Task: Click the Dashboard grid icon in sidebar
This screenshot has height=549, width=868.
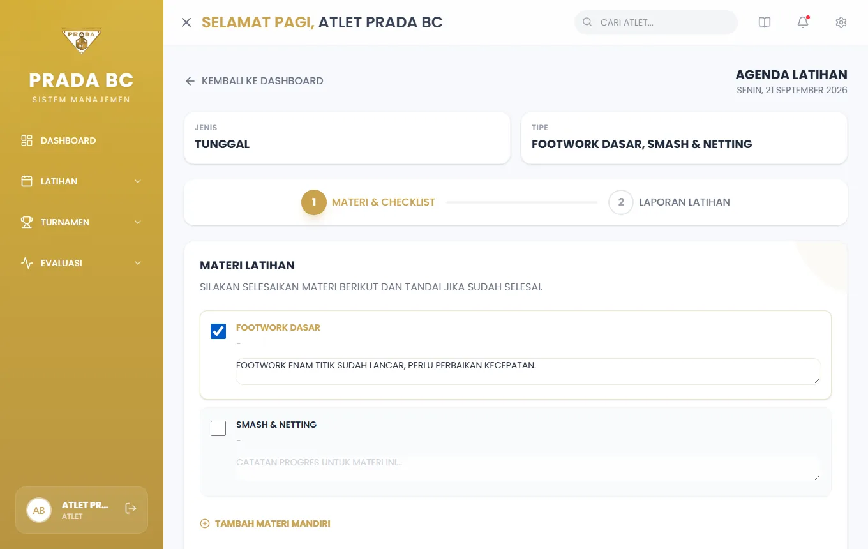Action: [x=27, y=140]
